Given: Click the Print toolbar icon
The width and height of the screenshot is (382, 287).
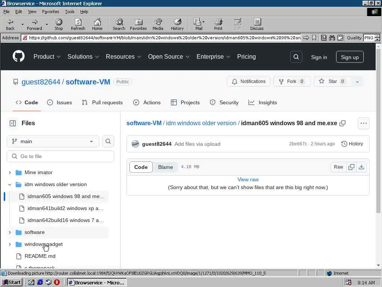Looking at the screenshot, I should coord(218,24).
